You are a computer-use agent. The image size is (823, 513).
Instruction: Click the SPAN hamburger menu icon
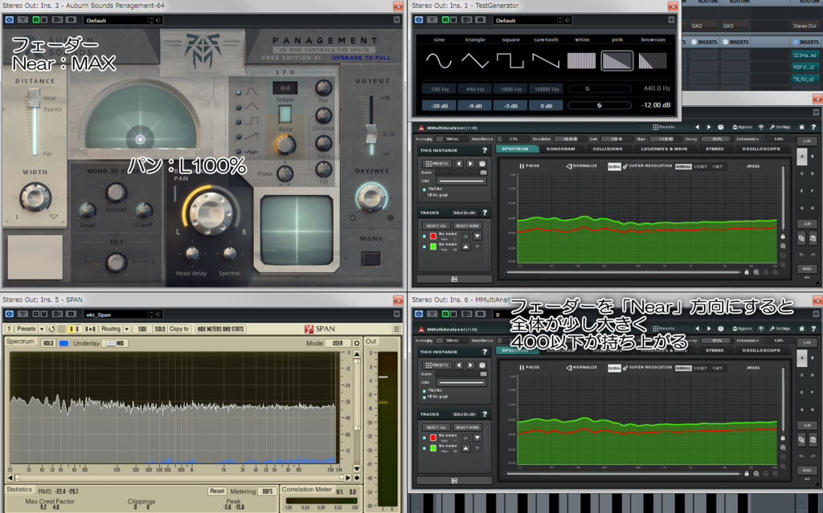tap(396, 329)
